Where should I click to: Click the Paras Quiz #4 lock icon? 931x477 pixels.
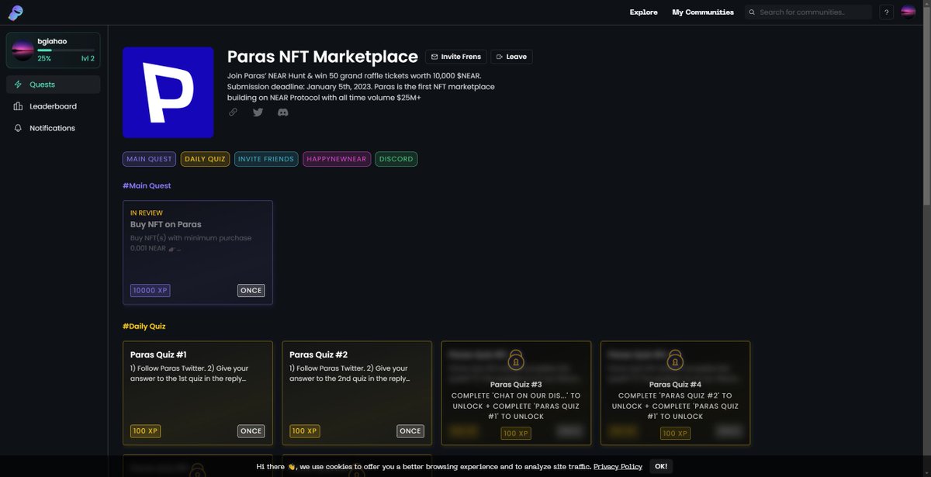(x=675, y=361)
